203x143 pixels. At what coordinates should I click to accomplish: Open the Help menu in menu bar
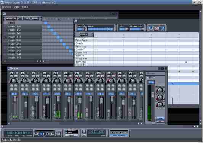tap(25, 7)
